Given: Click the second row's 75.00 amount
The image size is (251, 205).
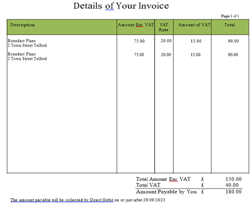Looking at the screenshot, I should 139,55.
